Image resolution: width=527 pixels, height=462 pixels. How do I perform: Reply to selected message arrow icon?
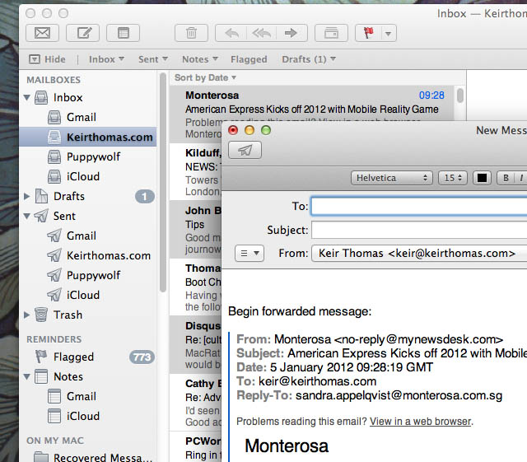tap(231, 33)
